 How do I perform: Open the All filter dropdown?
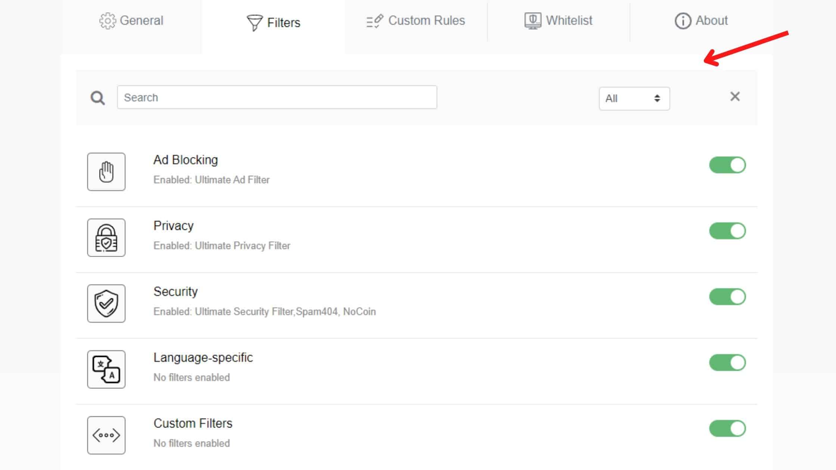[x=634, y=98]
